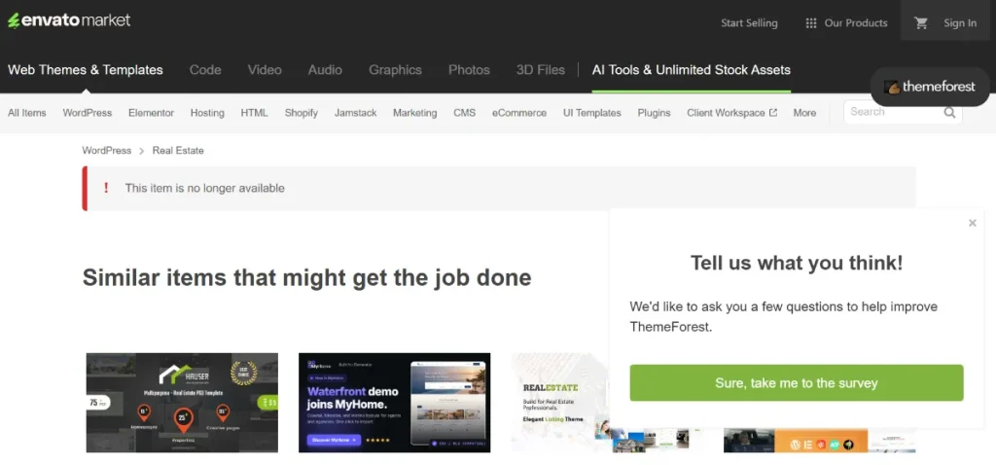The width and height of the screenshot is (996, 465).
Task: Open the eCommerce submenu item
Action: [519, 113]
